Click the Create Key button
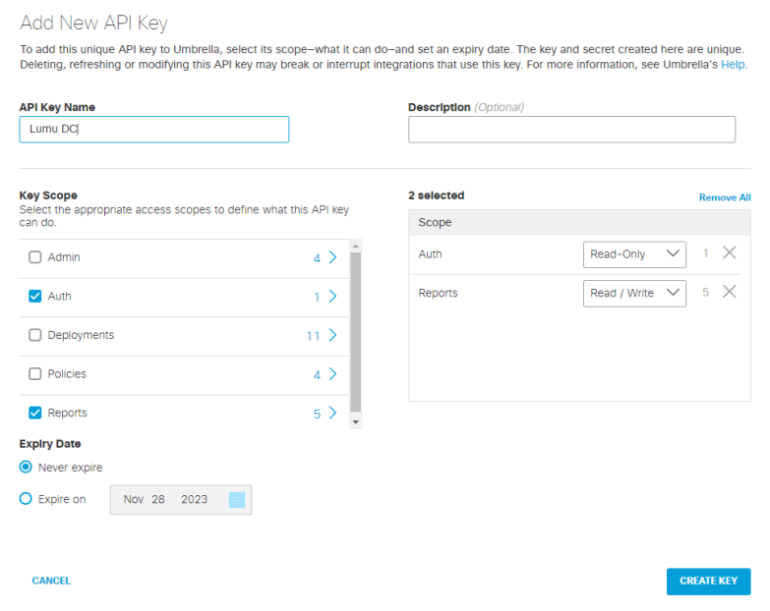The width and height of the screenshot is (770, 611). pyautogui.click(x=708, y=581)
